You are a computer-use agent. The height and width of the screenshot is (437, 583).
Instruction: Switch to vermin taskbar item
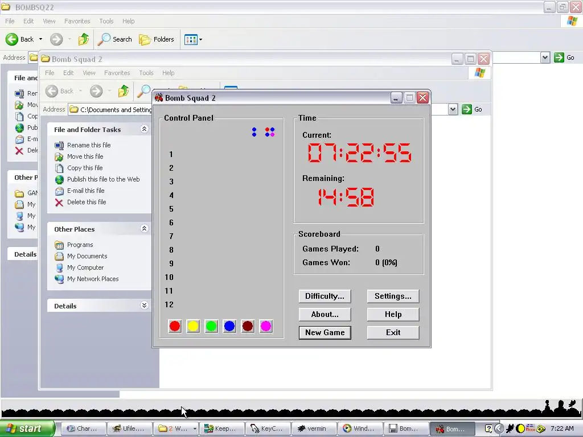(x=314, y=428)
